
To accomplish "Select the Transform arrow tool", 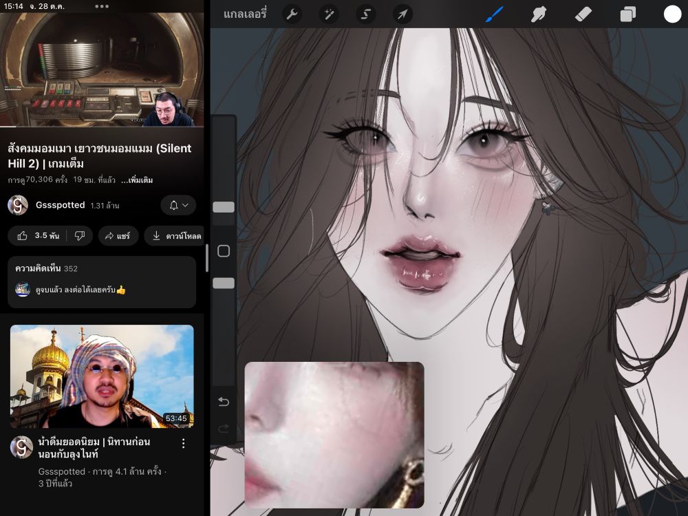I will pos(402,14).
